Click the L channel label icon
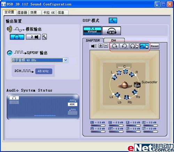Image resolution: width=174 pixels, height=152 pixels. click(92, 123)
